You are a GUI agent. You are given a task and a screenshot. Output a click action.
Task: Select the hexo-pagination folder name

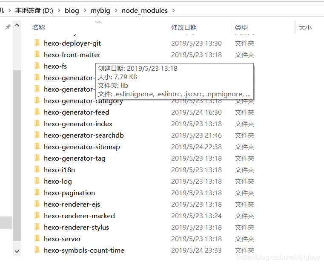tap(69, 193)
